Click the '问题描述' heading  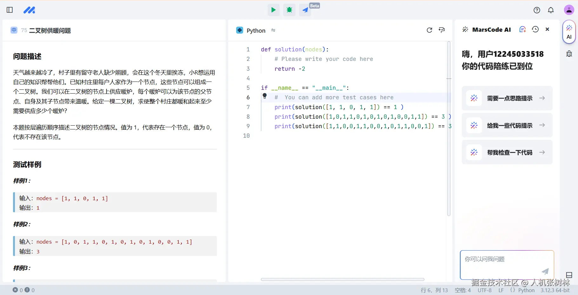(27, 56)
